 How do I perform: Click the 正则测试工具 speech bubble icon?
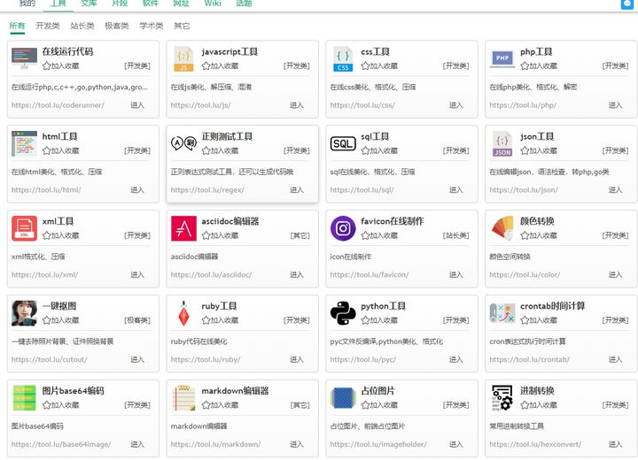coord(183,143)
